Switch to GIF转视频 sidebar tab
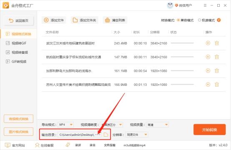The width and height of the screenshot is (231, 150). 19,62
